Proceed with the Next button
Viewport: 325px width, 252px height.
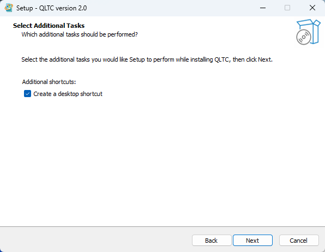pyautogui.click(x=252, y=241)
